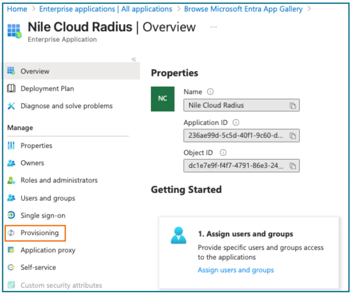Open Custom security attributes
This screenshot has height=295, width=352.
point(61,285)
